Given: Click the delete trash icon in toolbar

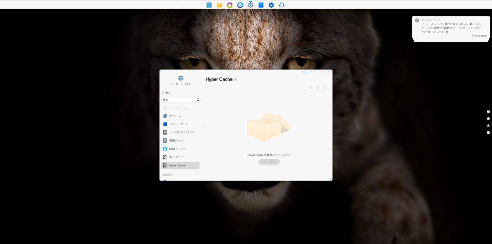Looking at the screenshot, I should [325, 88].
